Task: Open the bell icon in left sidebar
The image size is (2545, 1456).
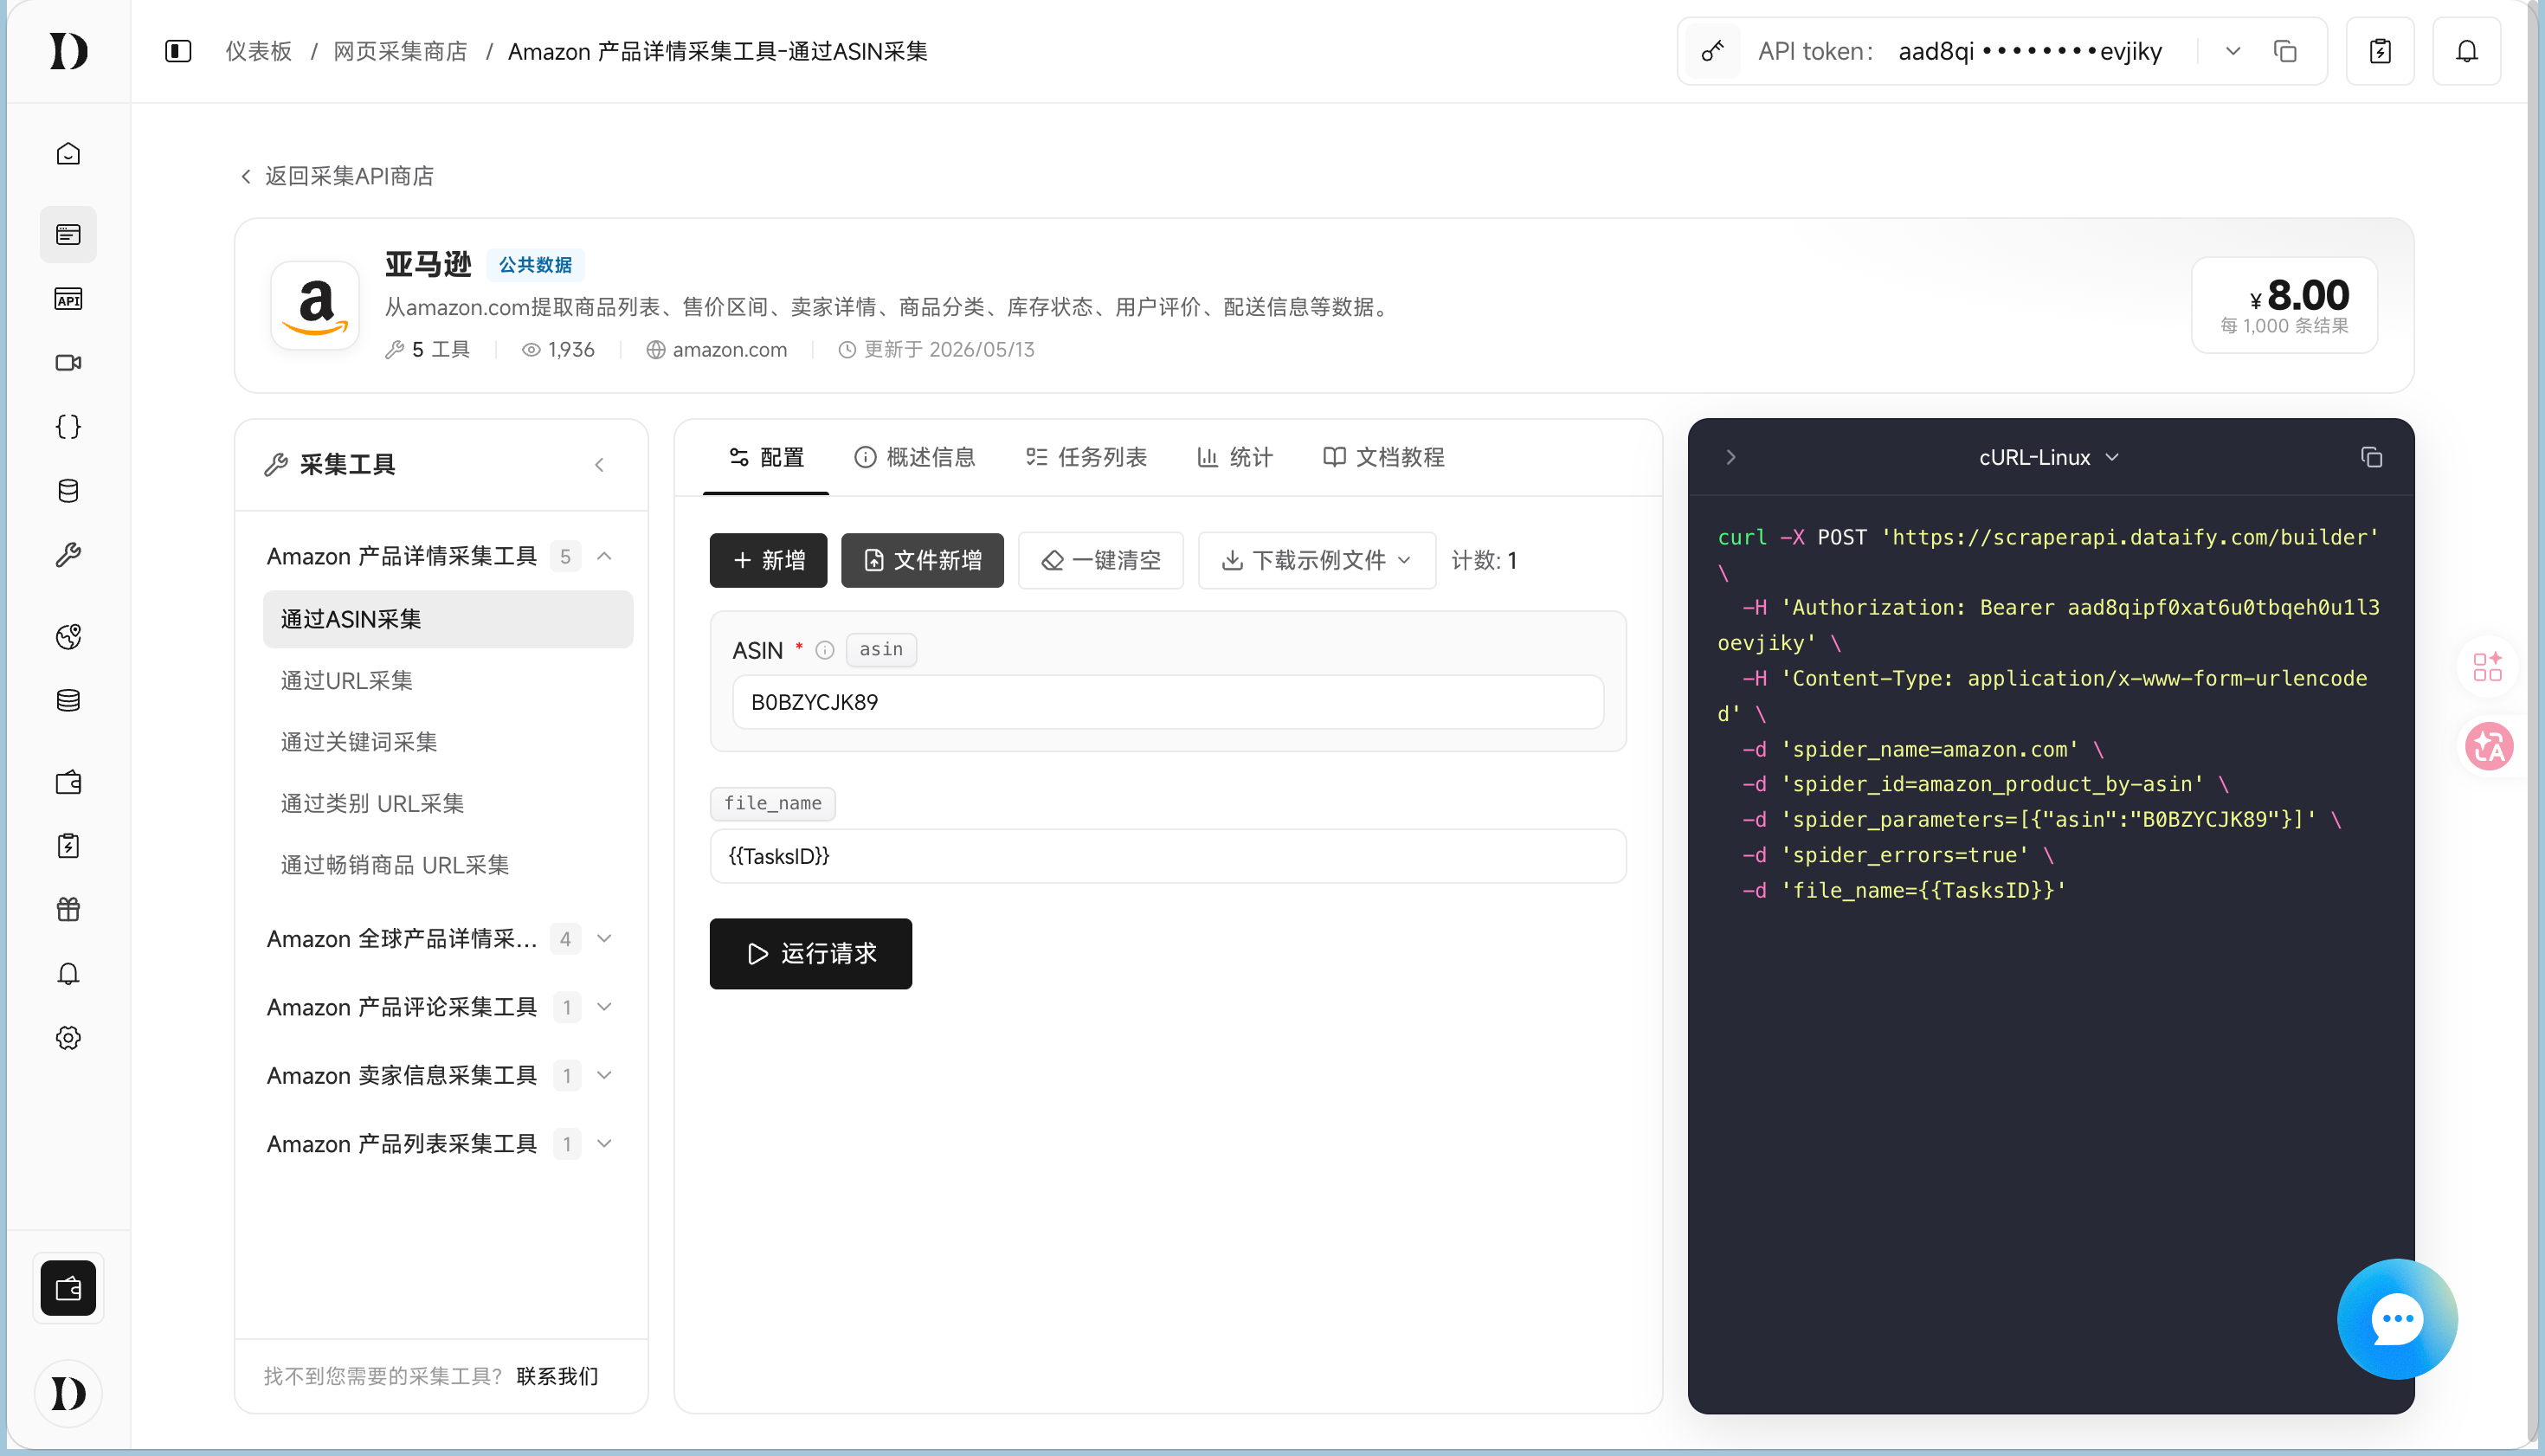Action: click(68, 974)
